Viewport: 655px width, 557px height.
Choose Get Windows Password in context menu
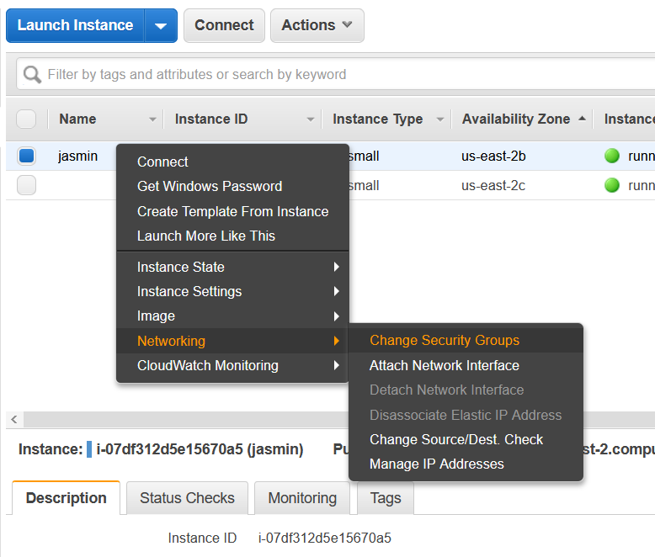(x=210, y=186)
